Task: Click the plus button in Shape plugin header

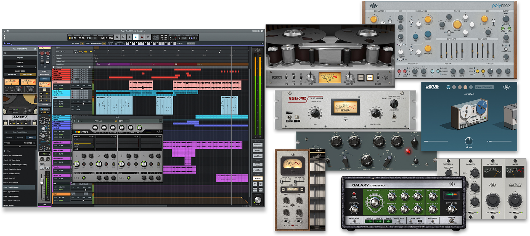Action: pos(74,121)
